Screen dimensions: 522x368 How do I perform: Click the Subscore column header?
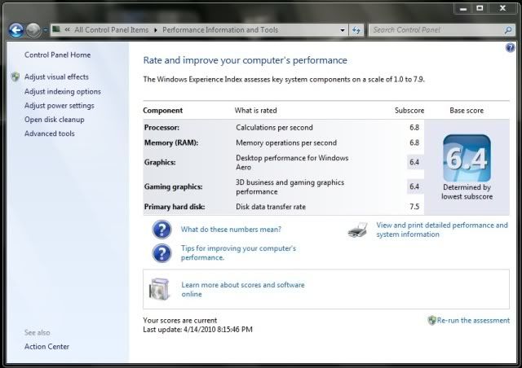[x=409, y=111]
